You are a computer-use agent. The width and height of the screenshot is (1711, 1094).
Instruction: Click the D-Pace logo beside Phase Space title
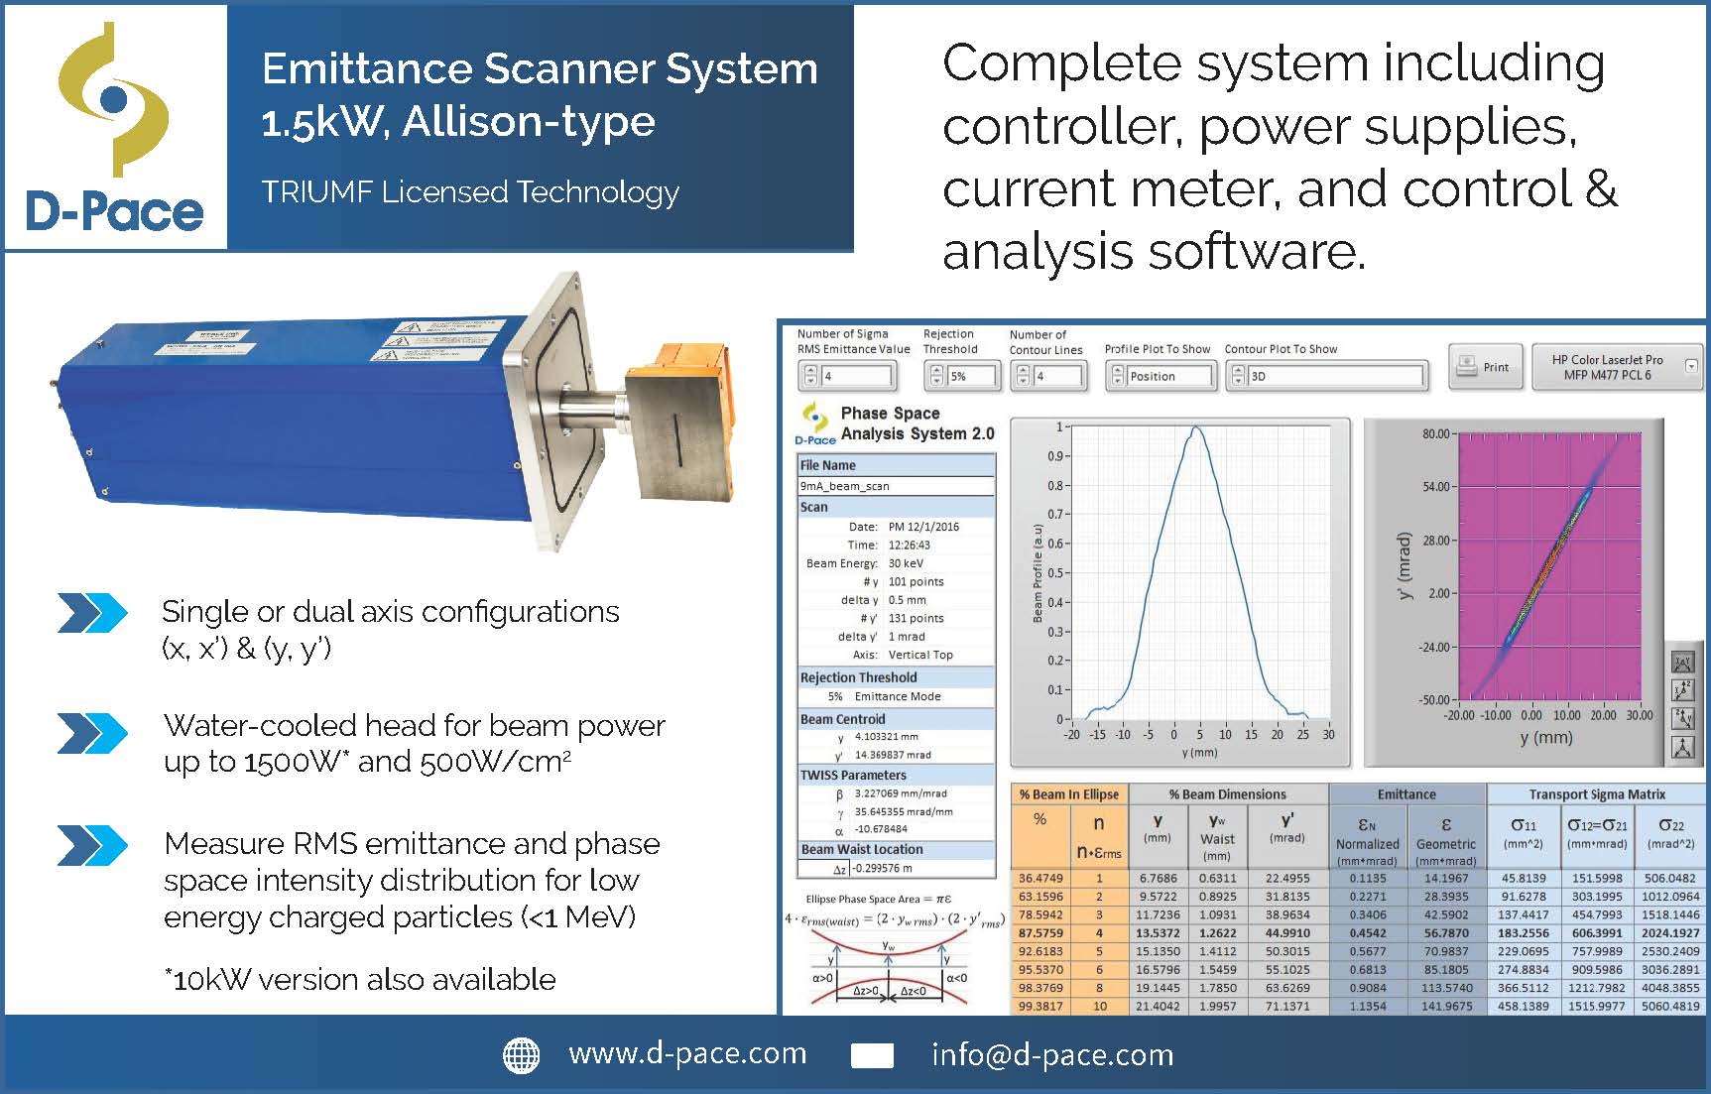click(x=815, y=424)
